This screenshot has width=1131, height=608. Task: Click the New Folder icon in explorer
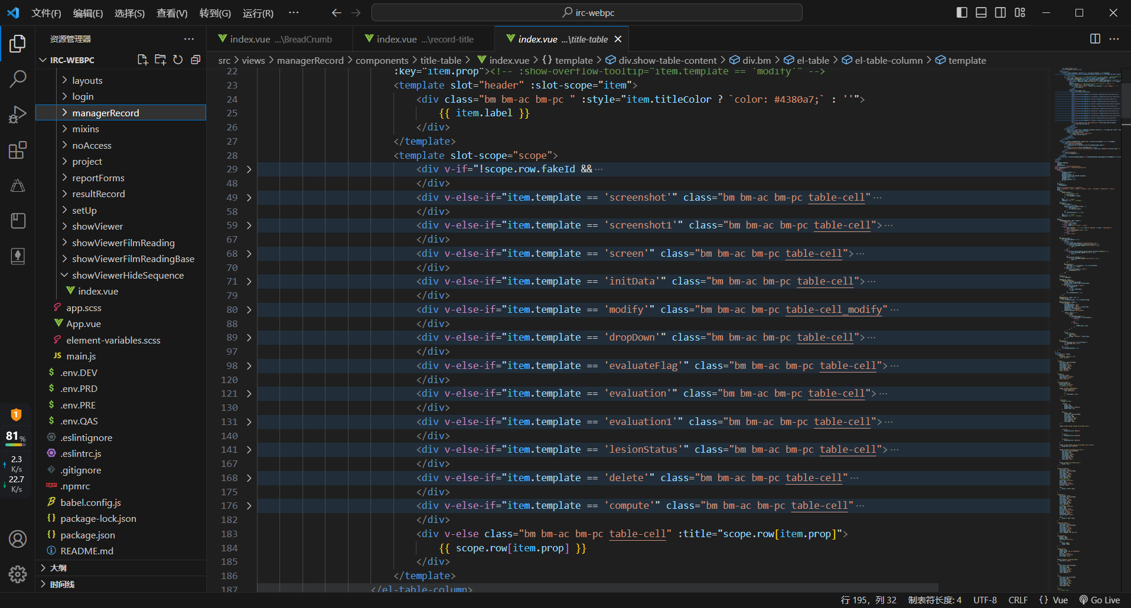pyautogui.click(x=160, y=60)
